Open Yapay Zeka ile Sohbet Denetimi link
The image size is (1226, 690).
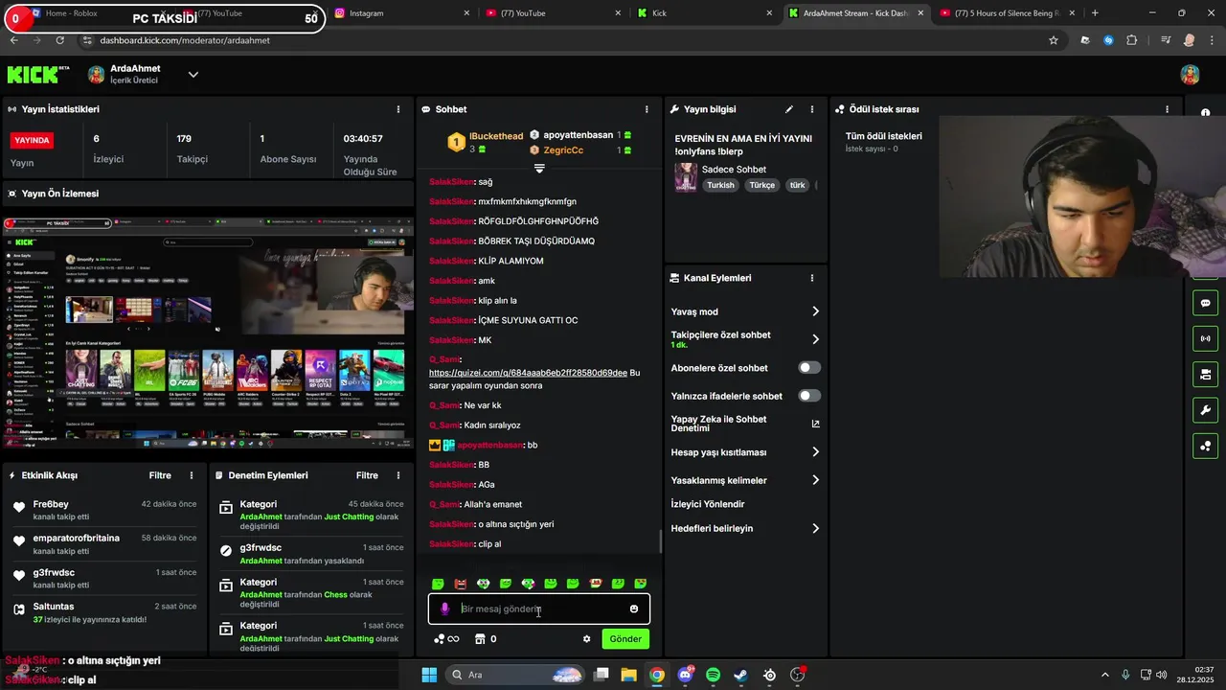(x=745, y=424)
